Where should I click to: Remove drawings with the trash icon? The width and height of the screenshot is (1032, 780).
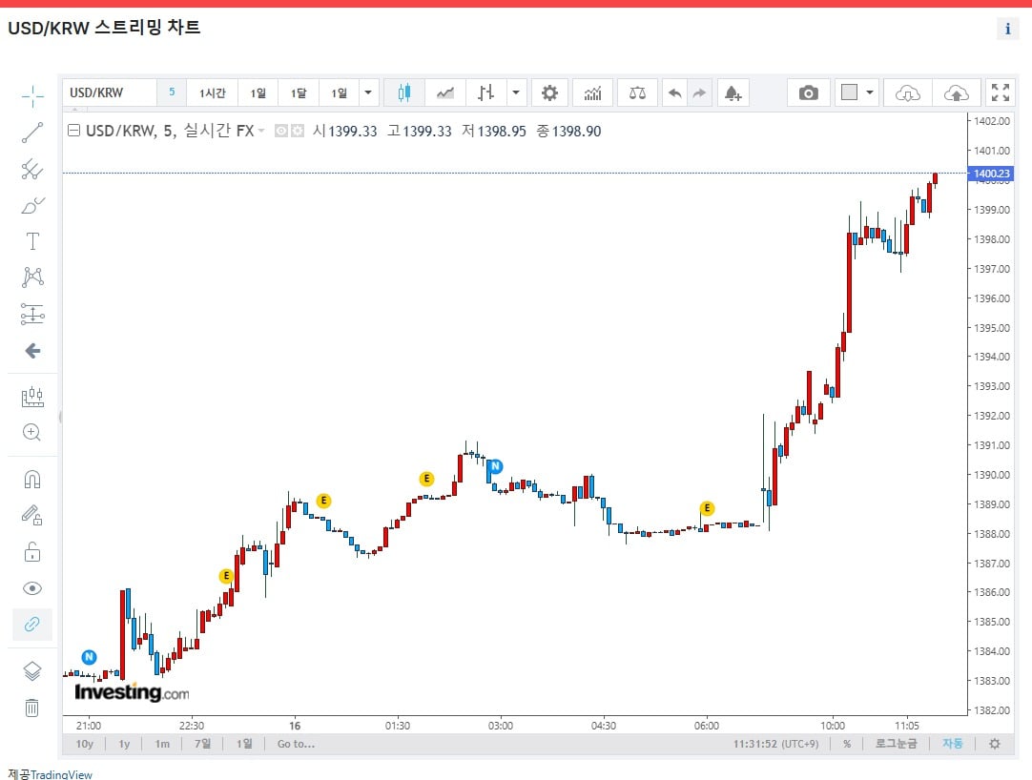click(31, 708)
